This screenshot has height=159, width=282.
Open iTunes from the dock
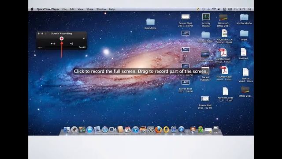pyautogui.click(x=135, y=129)
